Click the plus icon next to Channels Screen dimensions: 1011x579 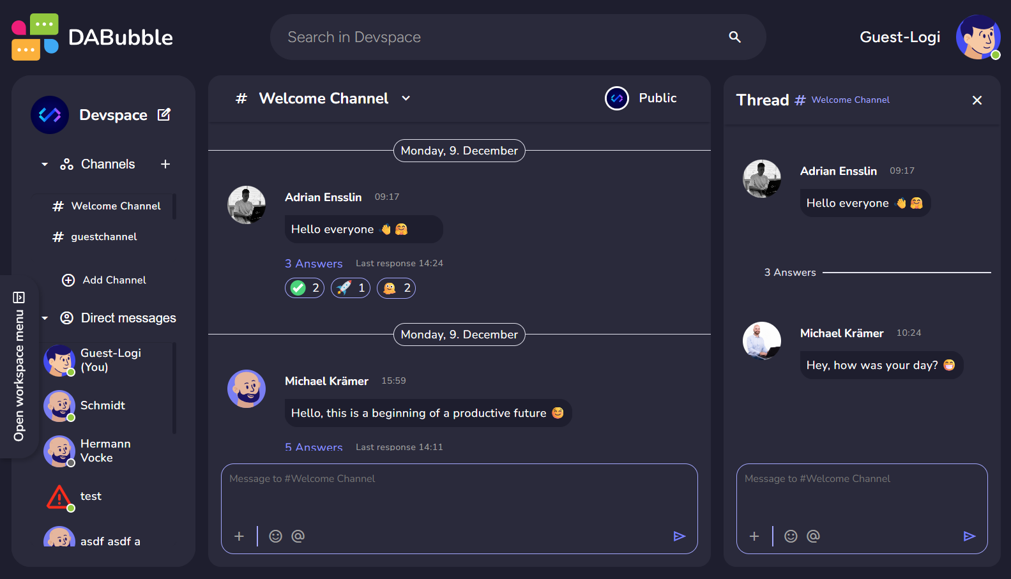165,164
